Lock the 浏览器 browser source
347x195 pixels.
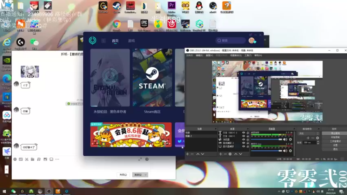248,140
